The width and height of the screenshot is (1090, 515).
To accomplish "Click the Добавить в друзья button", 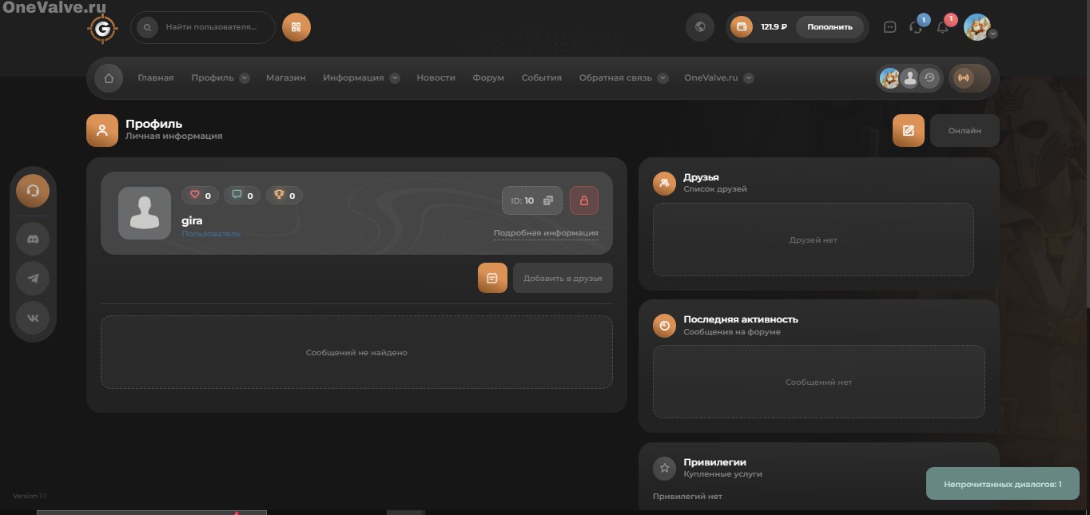I will 563,278.
